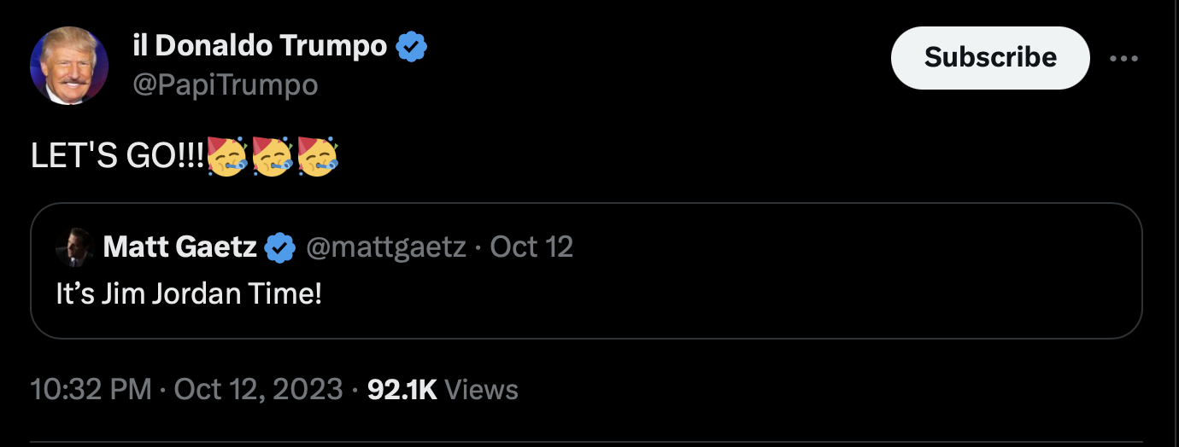1179x447 pixels.
Task: Click the 92.1K view count
Action: click(x=402, y=390)
